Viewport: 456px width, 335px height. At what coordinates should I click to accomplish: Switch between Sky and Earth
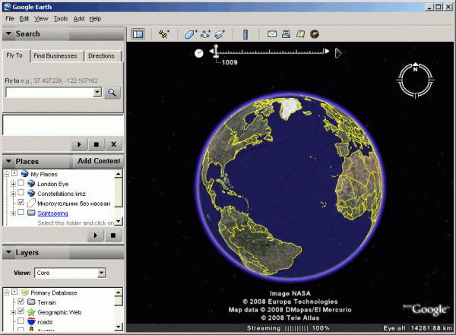tap(315, 34)
